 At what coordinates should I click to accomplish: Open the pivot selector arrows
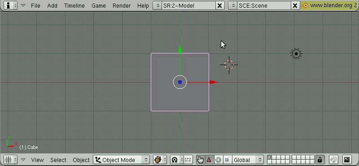[181, 160]
